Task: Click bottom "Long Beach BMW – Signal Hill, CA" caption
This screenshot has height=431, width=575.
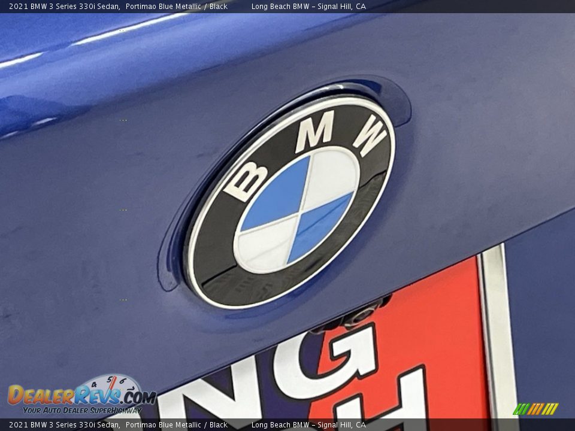Action: (308, 425)
